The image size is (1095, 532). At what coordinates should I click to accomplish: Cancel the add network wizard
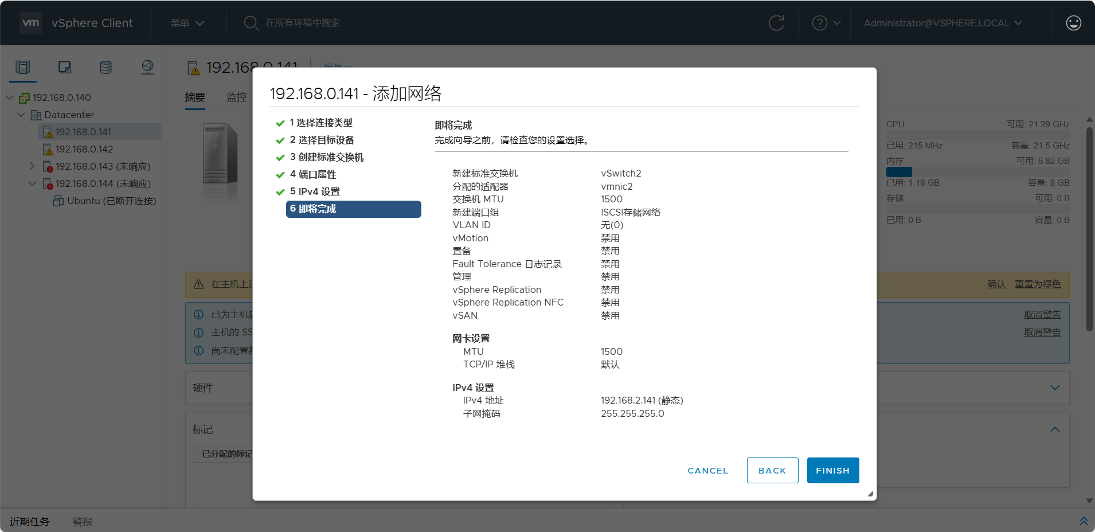[x=707, y=470]
